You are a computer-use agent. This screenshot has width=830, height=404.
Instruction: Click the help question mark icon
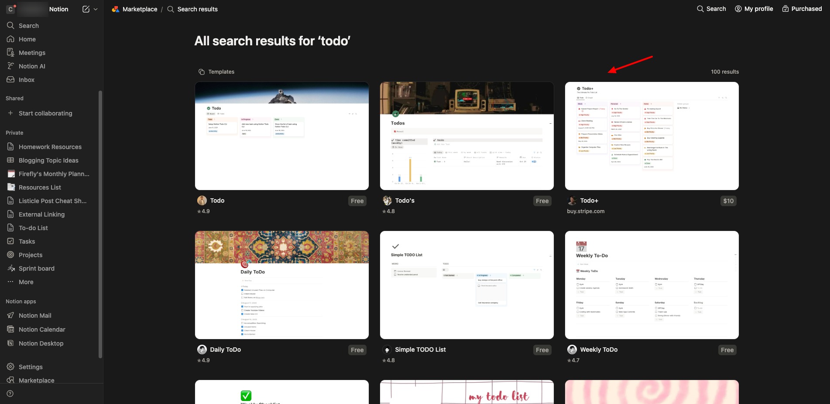(10, 394)
